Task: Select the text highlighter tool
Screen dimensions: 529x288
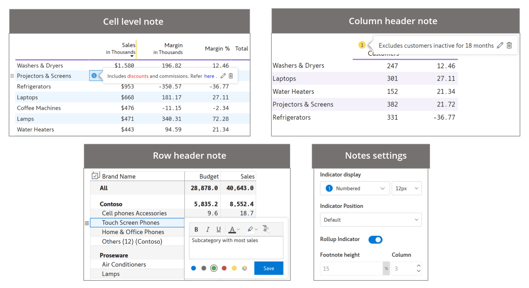Action: tap(250, 229)
